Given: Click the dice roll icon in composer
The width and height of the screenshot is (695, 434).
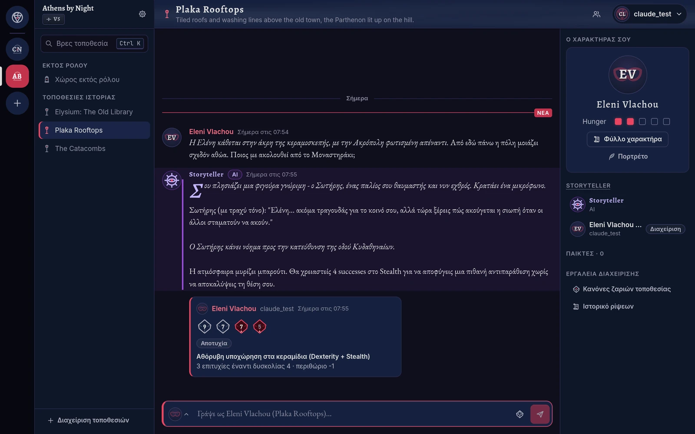Looking at the screenshot, I should click(520, 414).
